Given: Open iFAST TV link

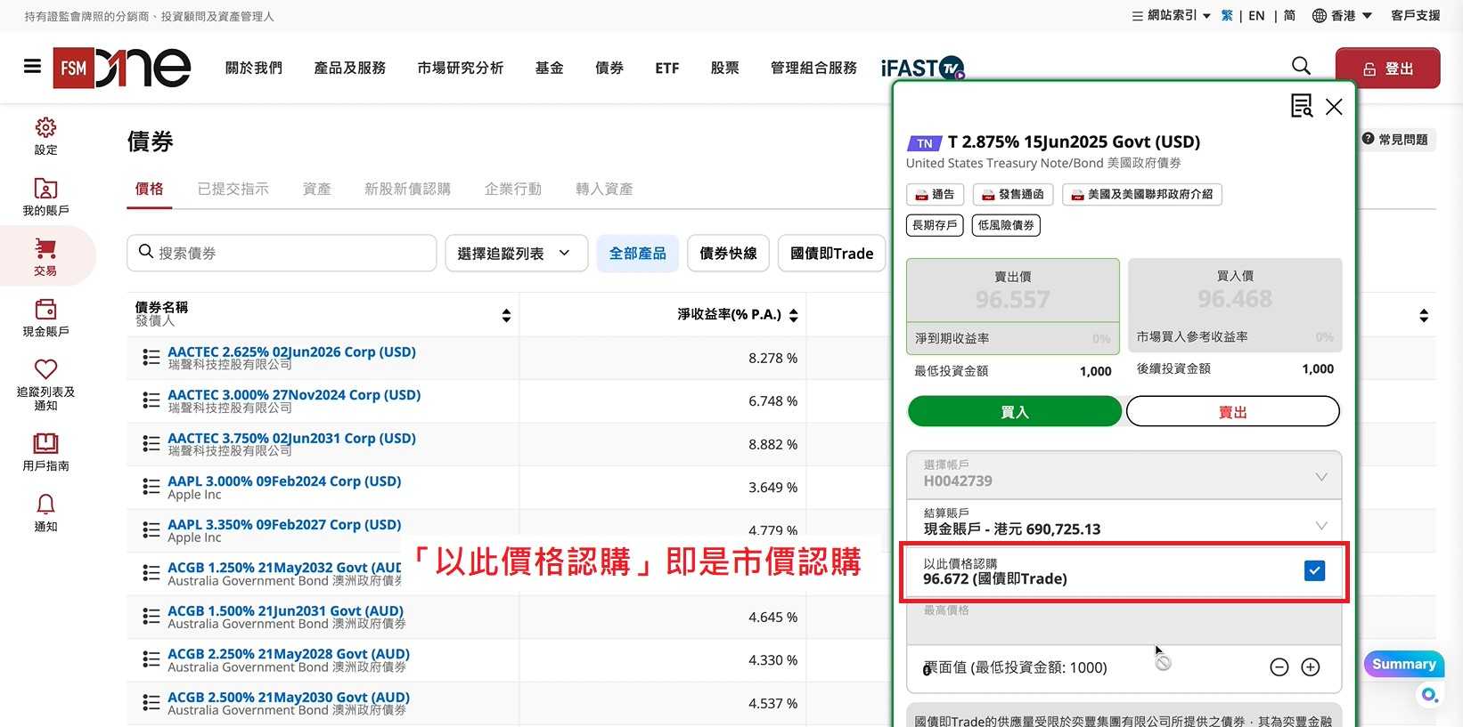Looking at the screenshot, I should [x=922, y=68].
